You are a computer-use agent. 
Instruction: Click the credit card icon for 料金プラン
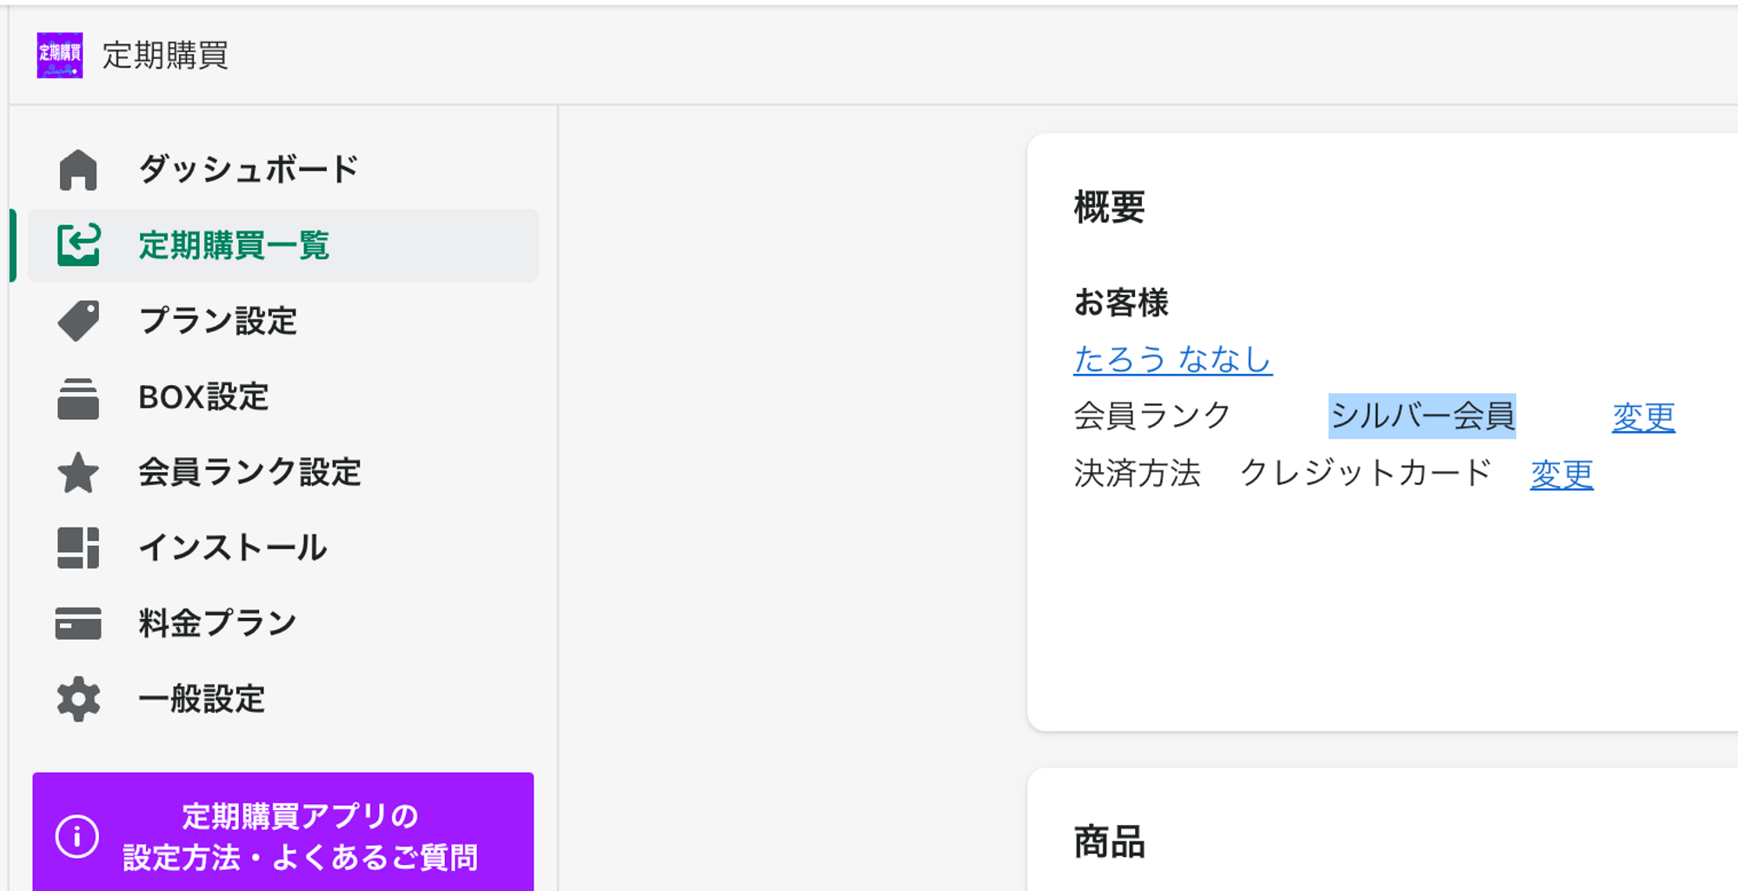(78, 622)
